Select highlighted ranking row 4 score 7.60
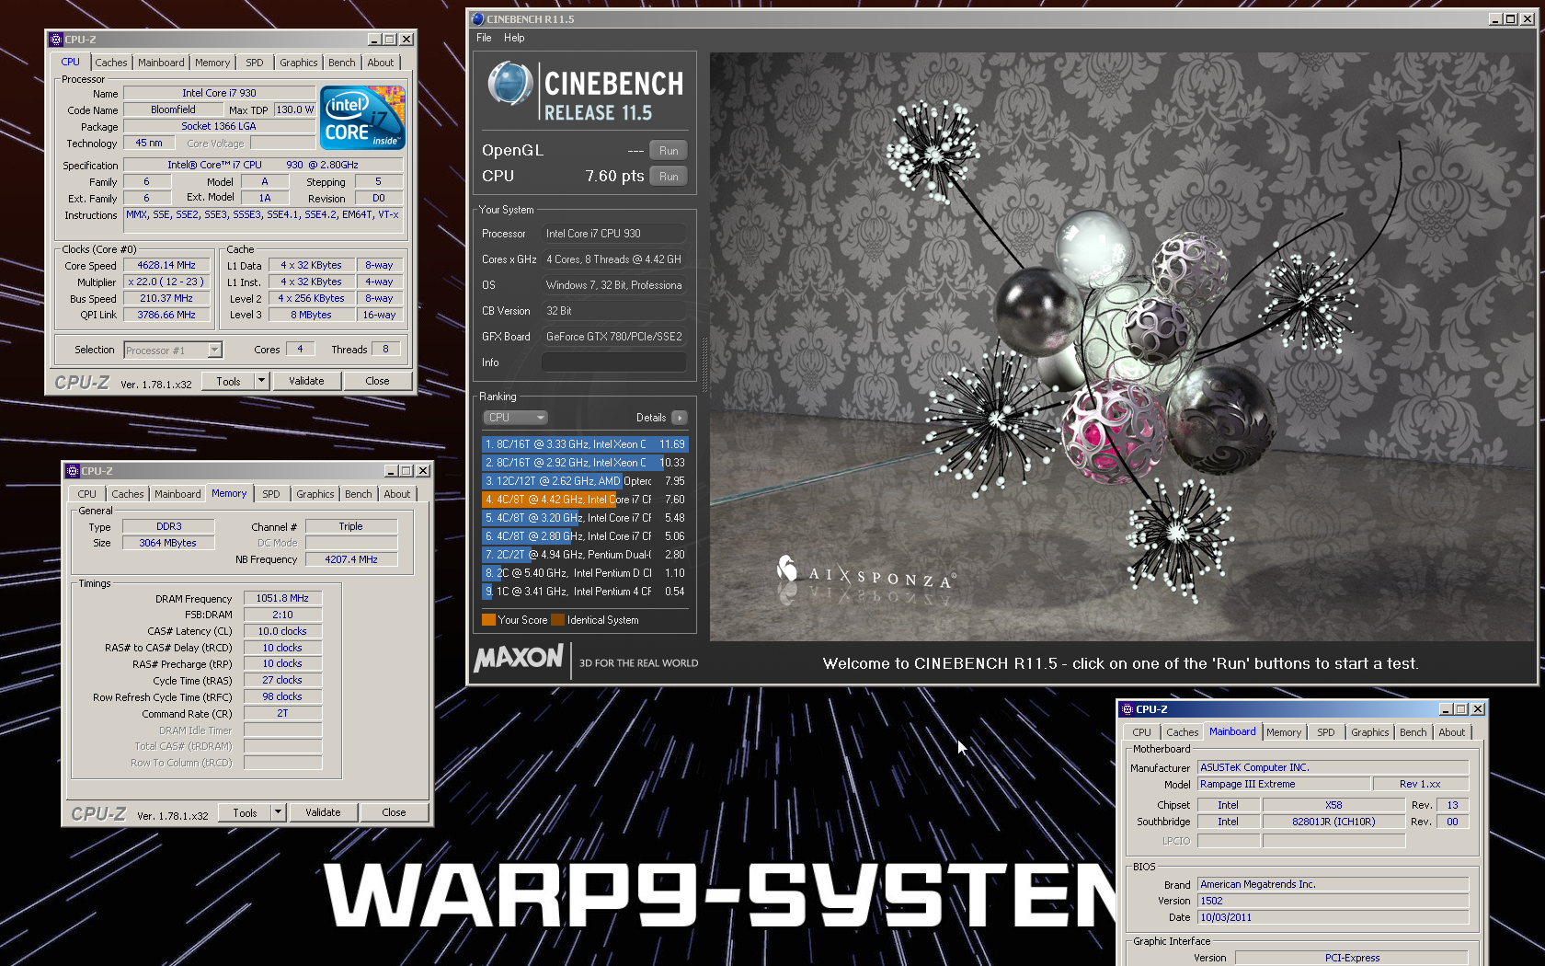 coord(585,500)
